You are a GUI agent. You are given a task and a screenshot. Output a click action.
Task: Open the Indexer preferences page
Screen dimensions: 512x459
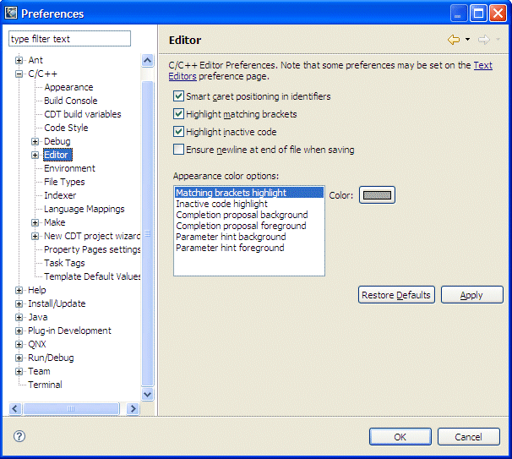(60, 195)
